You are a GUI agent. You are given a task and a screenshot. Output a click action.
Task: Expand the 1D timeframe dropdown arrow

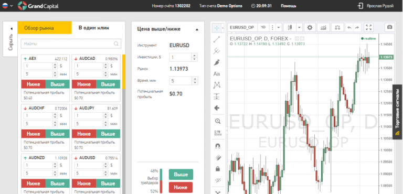279,27
